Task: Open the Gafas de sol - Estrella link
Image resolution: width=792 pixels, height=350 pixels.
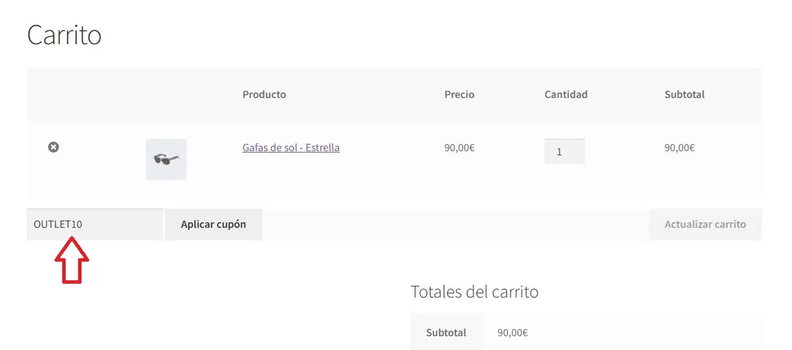Action: [x=291, y=148]
